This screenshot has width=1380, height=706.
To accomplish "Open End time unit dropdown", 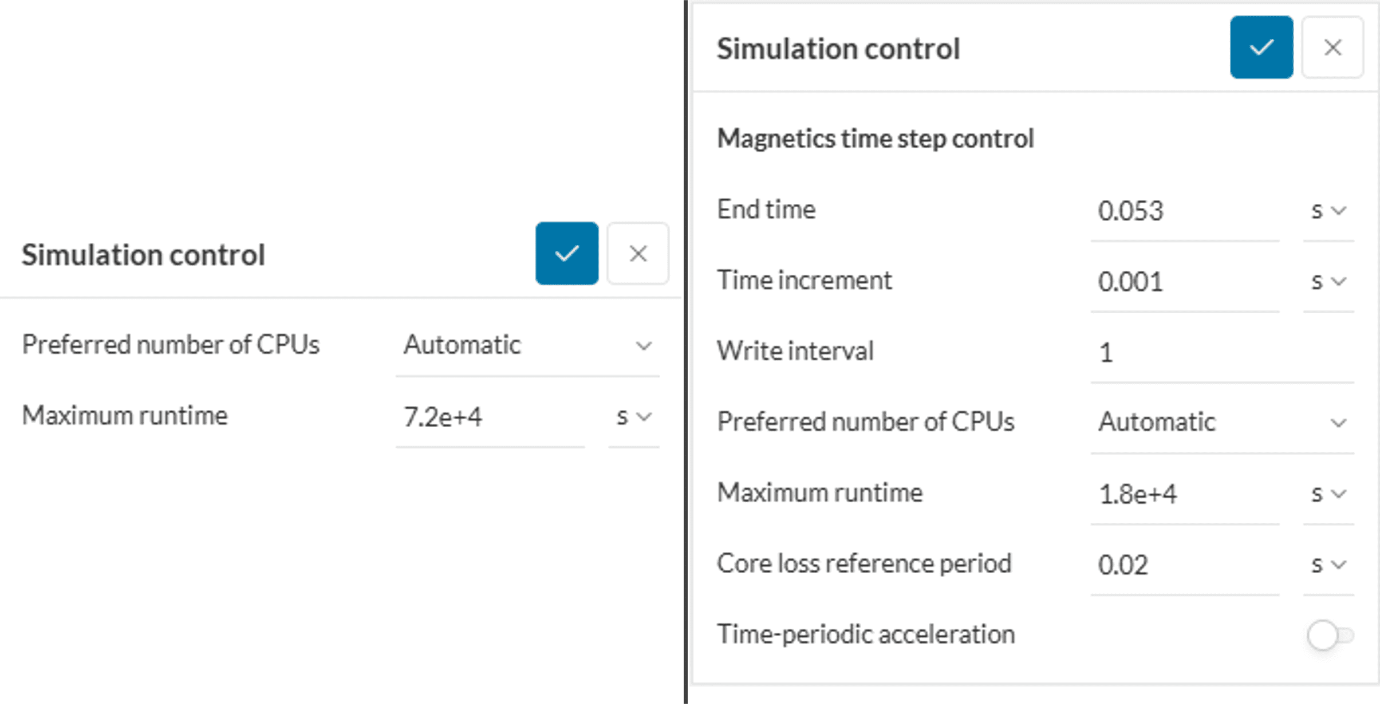I will [1328, 211].
